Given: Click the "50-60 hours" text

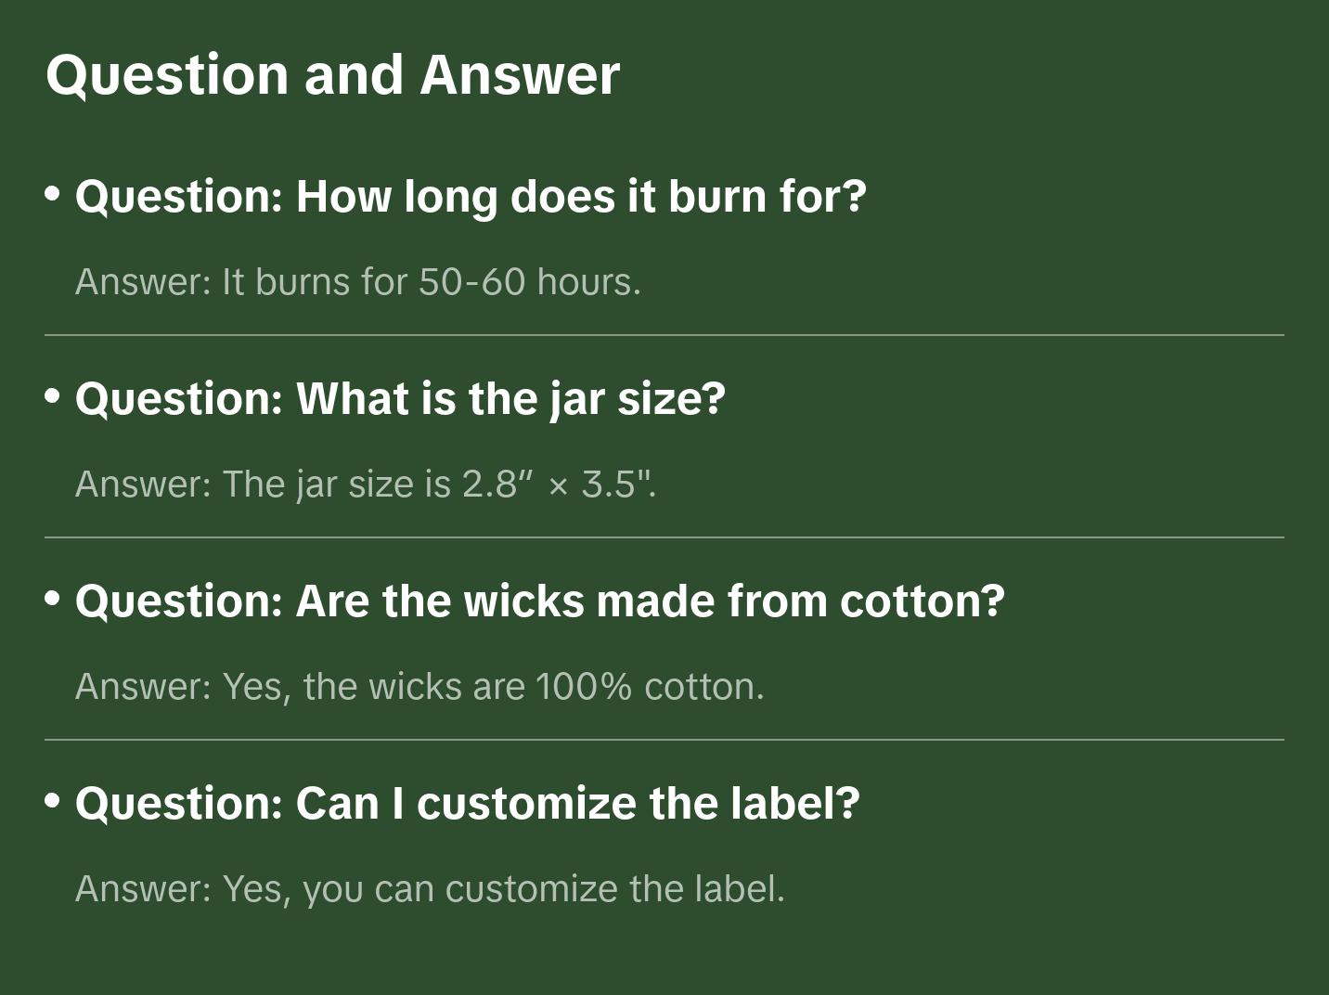Looking at the screenshot, I should coord(529,282).
